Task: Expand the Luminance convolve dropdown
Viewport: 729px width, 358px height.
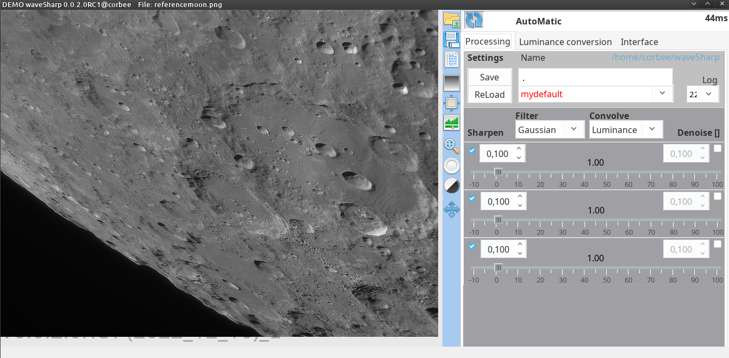Action: pyautogui.click(x=626, y=130)
